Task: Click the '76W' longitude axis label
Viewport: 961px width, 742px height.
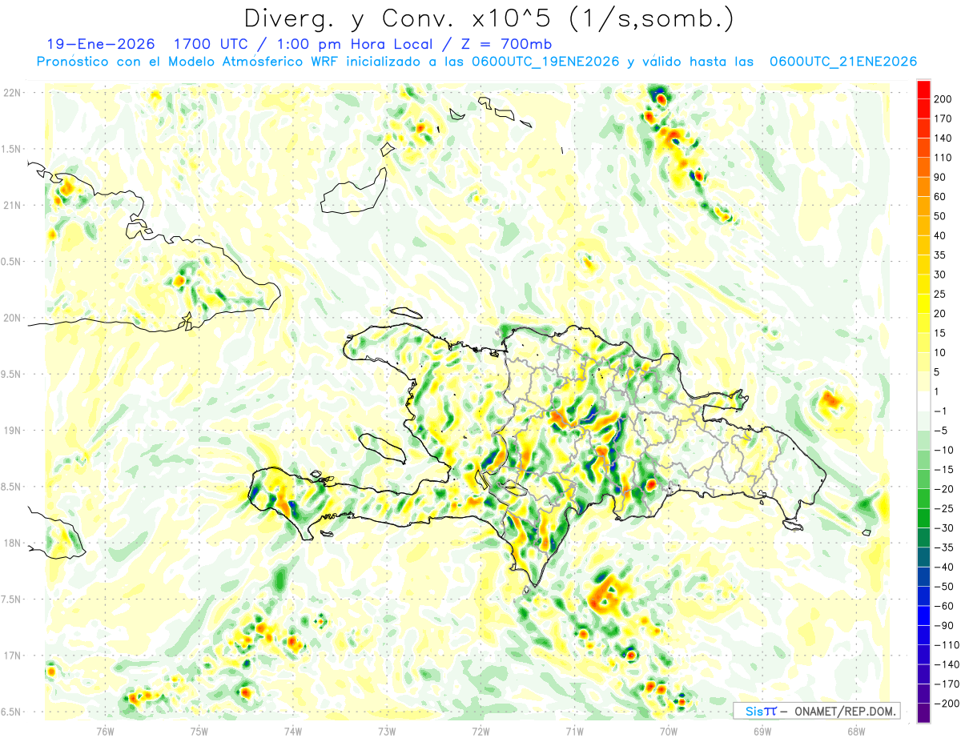Action: coord(105,730)
